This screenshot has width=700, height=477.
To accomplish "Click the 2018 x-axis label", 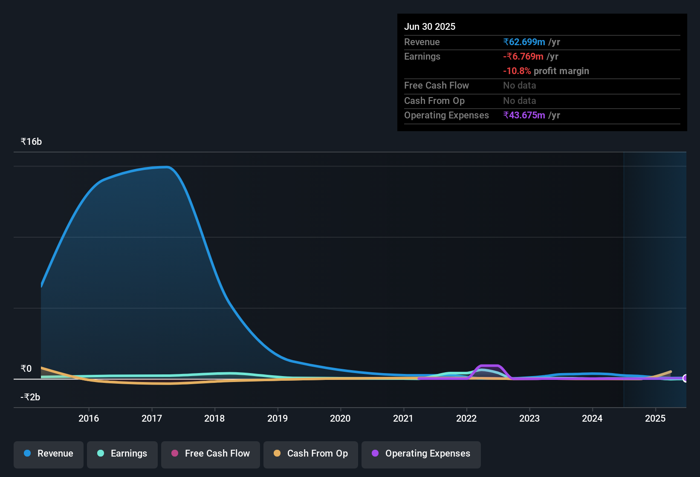I will pyautogui.click(x=214, y=418).
